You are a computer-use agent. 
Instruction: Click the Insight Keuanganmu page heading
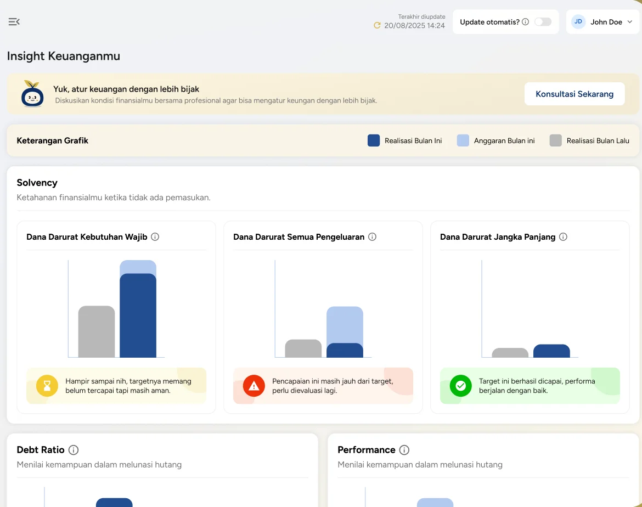(x=64, y=56)
